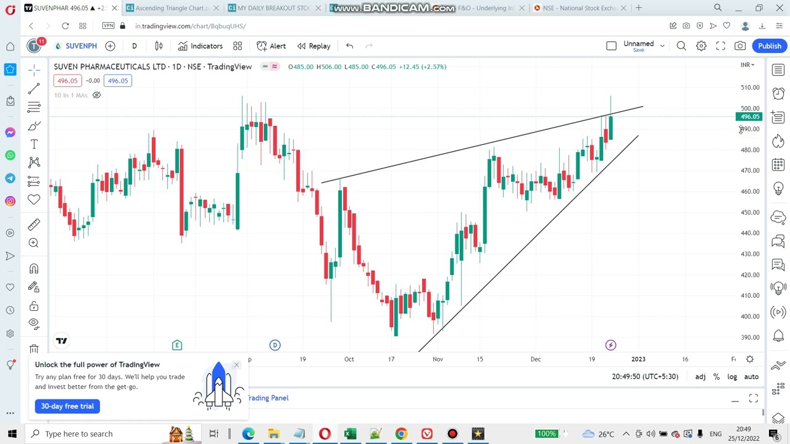Click the quick search magnifier in toolbar
790x444 pixels.
681,46
